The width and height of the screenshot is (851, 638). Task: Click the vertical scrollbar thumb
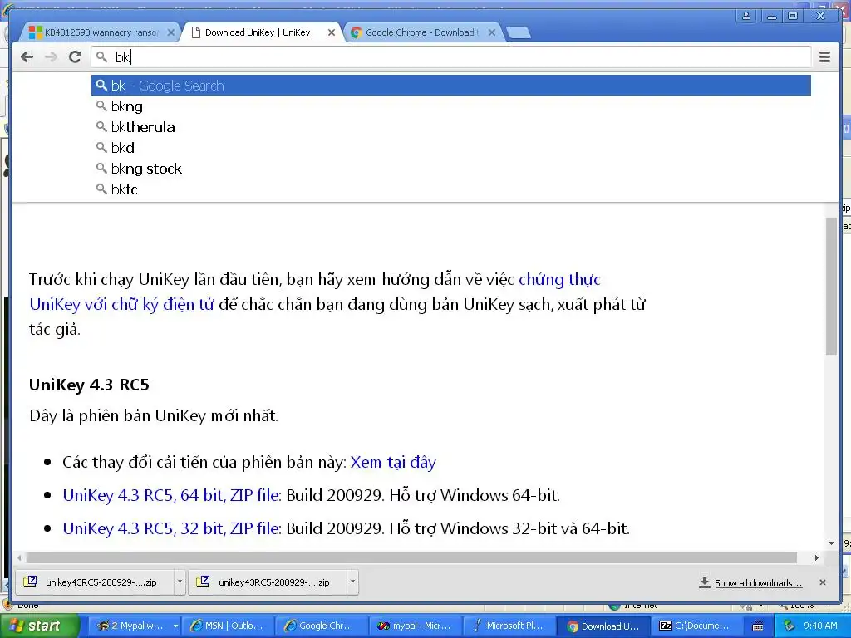tap(831, 287)
